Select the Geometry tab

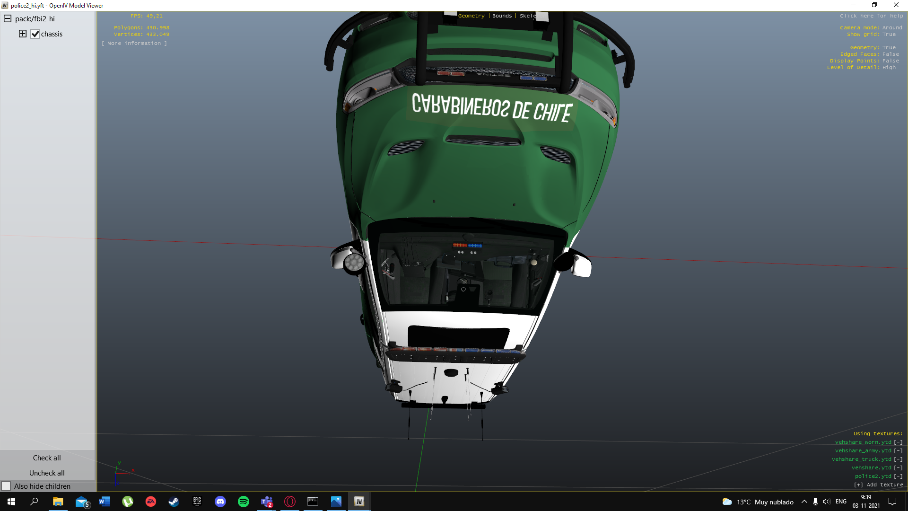[x=471, y=16]
